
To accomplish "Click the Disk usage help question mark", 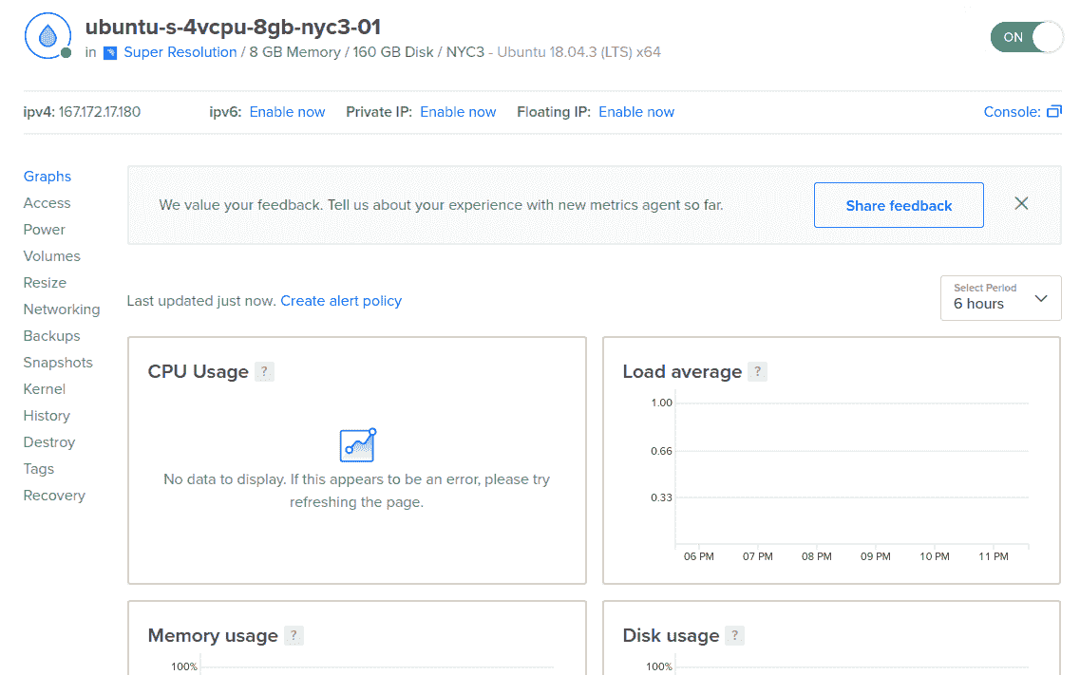I will point(734,635).
